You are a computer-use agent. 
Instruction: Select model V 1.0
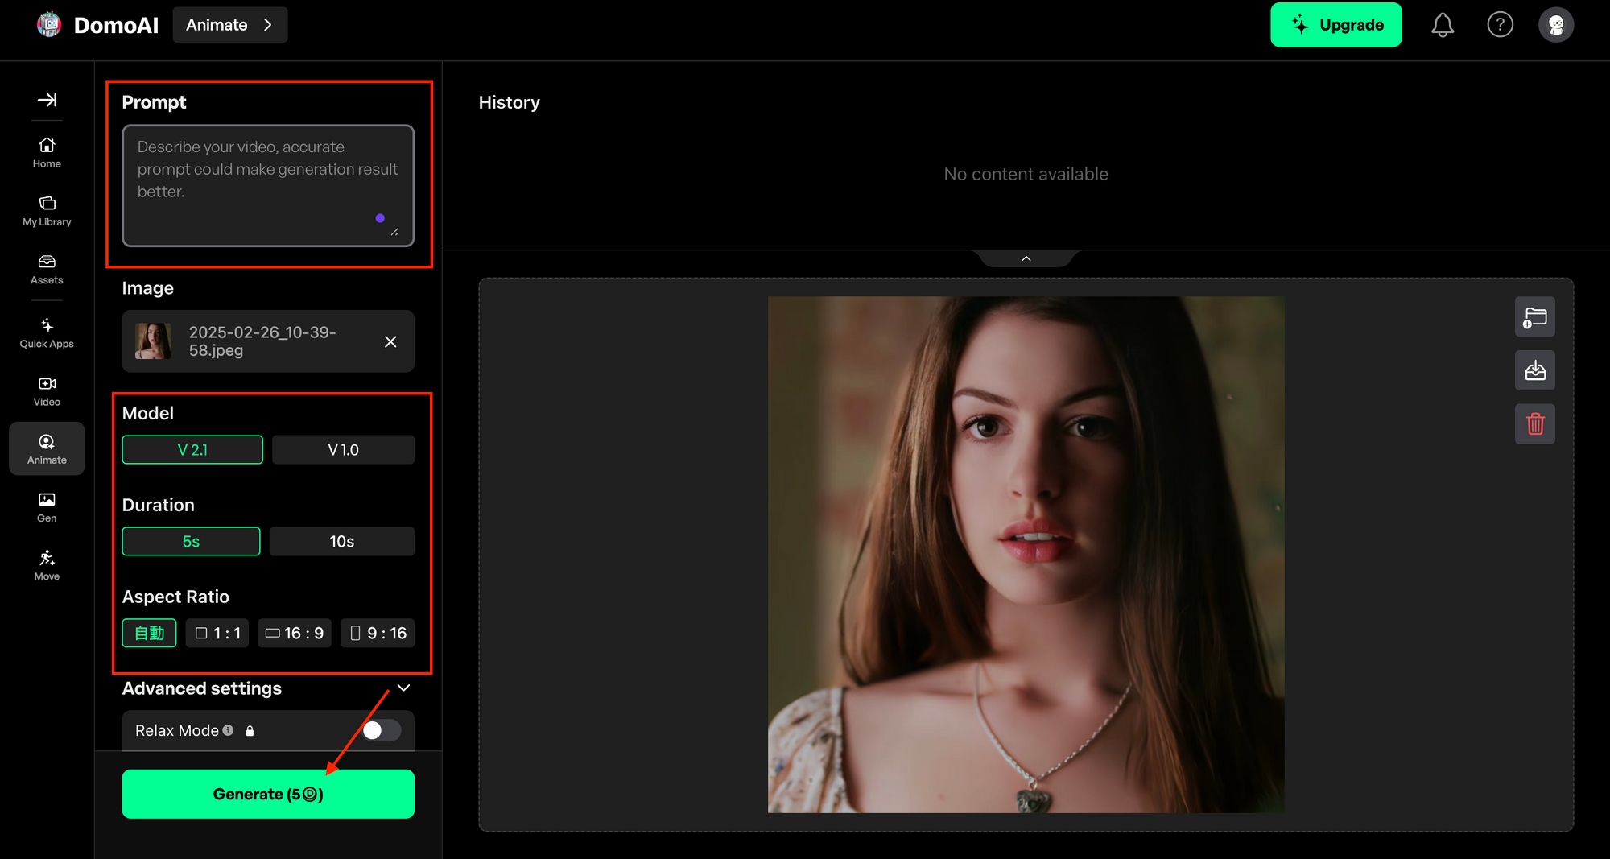tap(343, 449)
